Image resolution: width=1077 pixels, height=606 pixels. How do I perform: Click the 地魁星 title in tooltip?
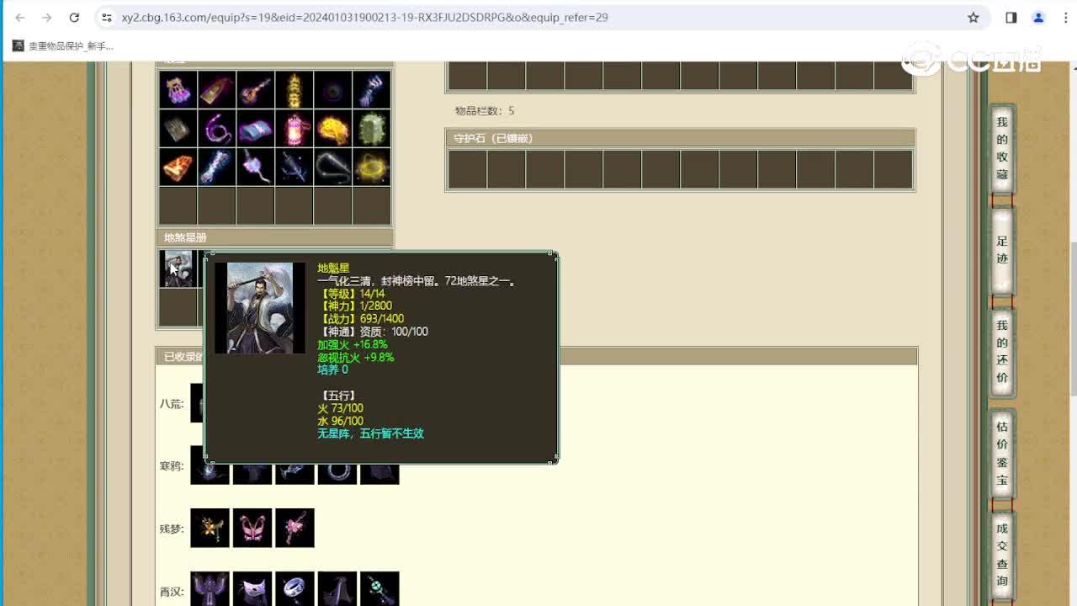pyautogui.click(x=333, y=268)
